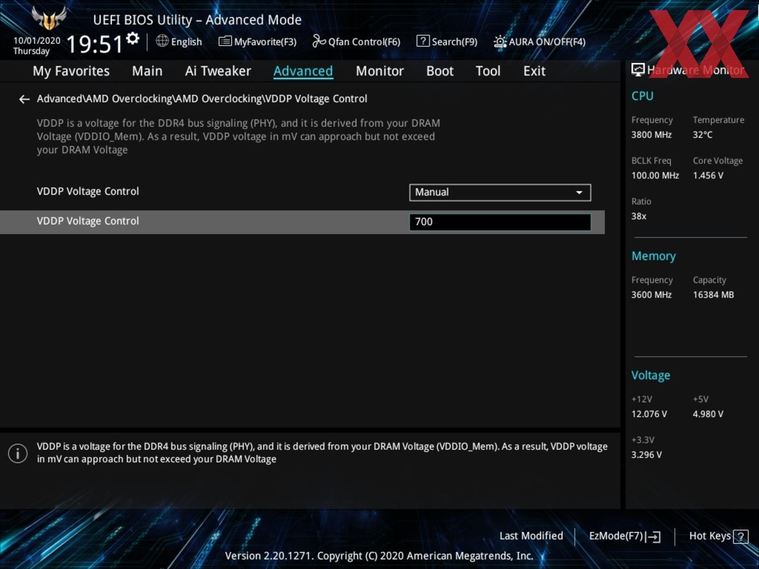Click the breadcrumb path Advanced\AMD Overclocking
The height and width of the screenshot is (569, 759).
pos(202,99)
